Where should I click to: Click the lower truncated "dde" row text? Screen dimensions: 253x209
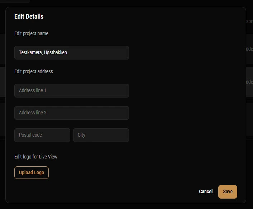tap(249, 82)
